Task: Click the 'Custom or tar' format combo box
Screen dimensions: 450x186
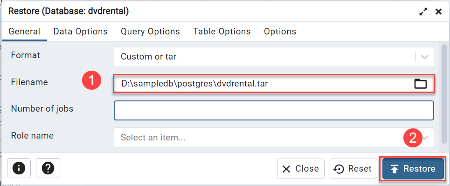Action: point(263,57)
